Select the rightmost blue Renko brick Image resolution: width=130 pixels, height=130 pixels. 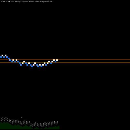[55, 62]
